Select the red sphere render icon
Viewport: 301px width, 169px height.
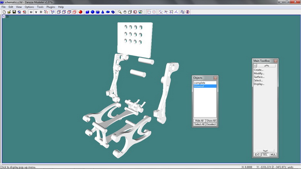coord(80,12)
